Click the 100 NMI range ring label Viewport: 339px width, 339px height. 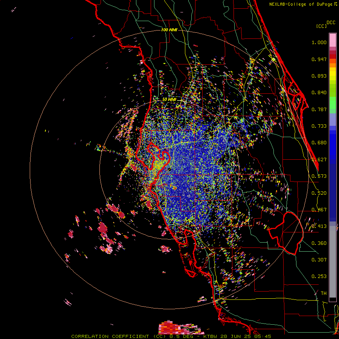(169, 30)
